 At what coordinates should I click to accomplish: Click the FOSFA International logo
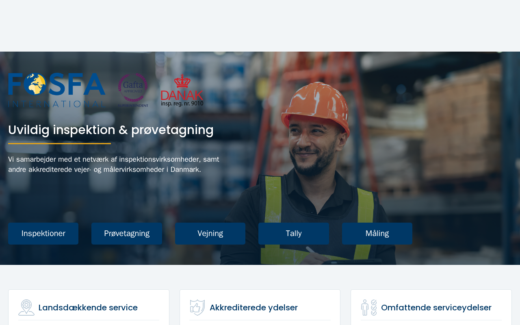coord(56,90)
